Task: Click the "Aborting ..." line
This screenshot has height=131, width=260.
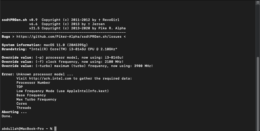Action: click(14, 112)
